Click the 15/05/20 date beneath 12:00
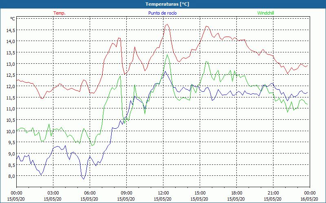The width and height of the screenshot is (326, 203). [x=163, y=199]
